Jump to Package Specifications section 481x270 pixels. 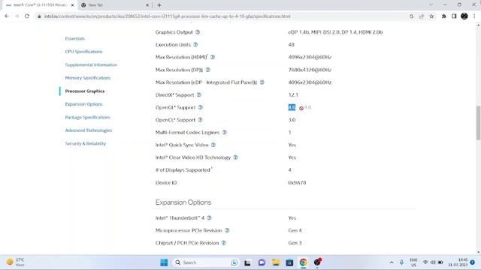click(87, 117)
